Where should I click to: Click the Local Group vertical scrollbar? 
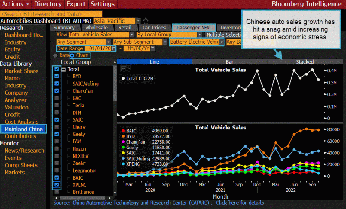[115, 84]
